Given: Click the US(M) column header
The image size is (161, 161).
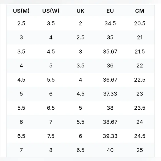Looking at the screenshot, I should click(21, 11).
